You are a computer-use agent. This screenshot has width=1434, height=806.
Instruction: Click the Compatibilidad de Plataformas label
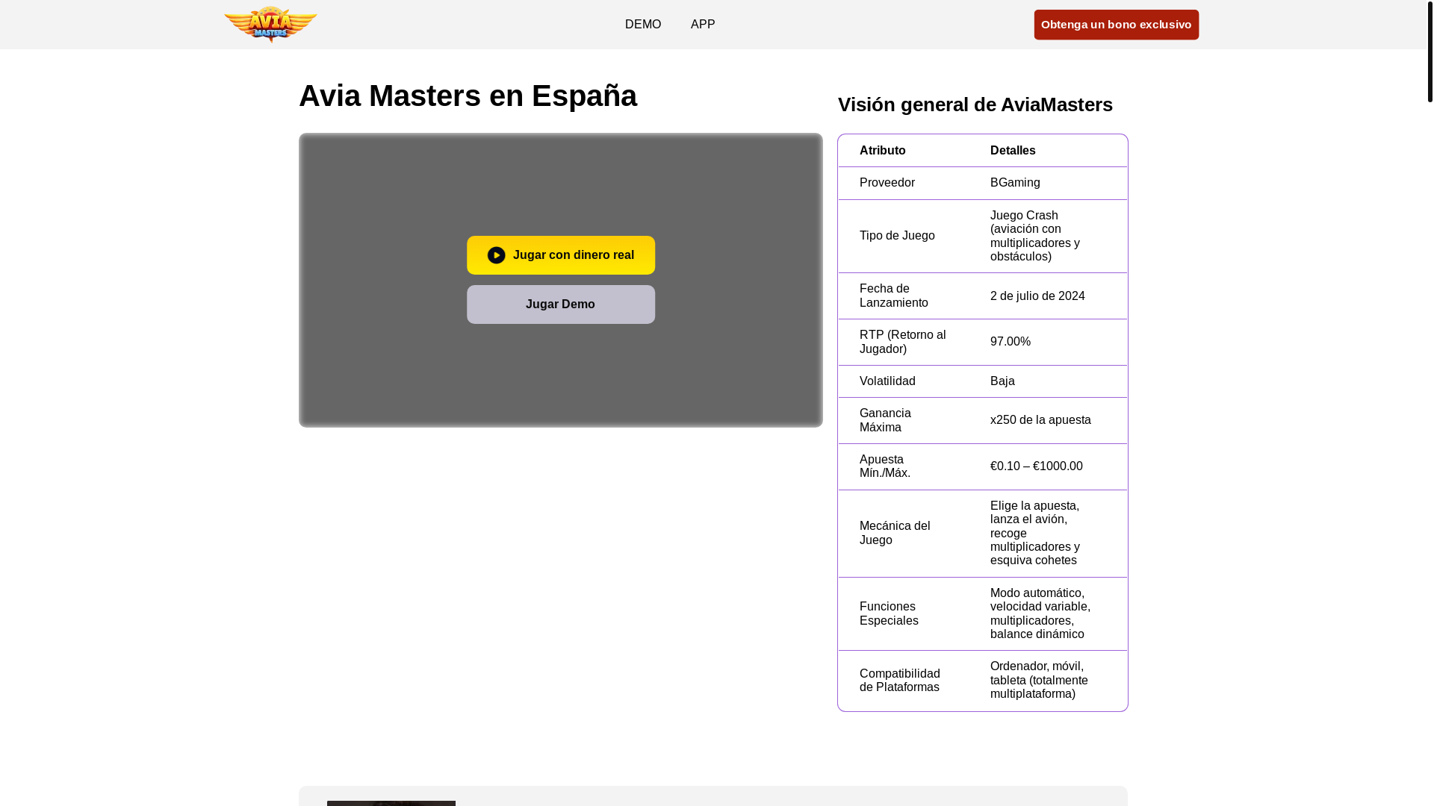pos(900,681)
